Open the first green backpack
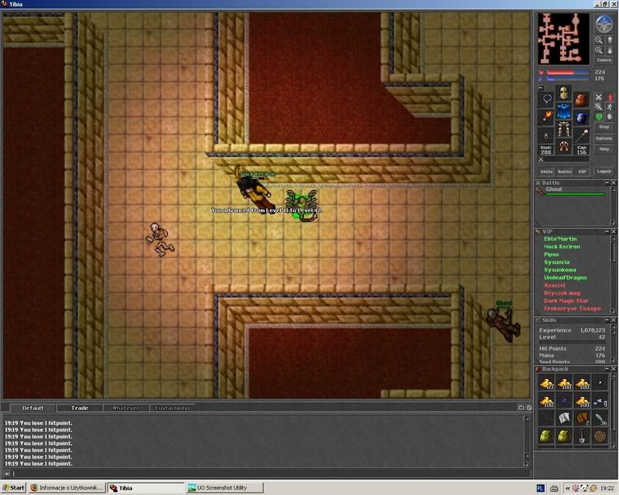This screenshot has height=495, width=619. (x=546, y=436)
